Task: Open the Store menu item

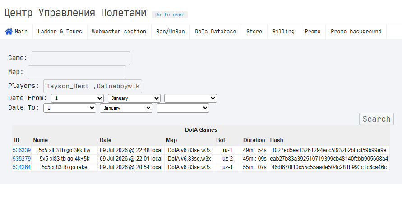Action: click(254, 32)
